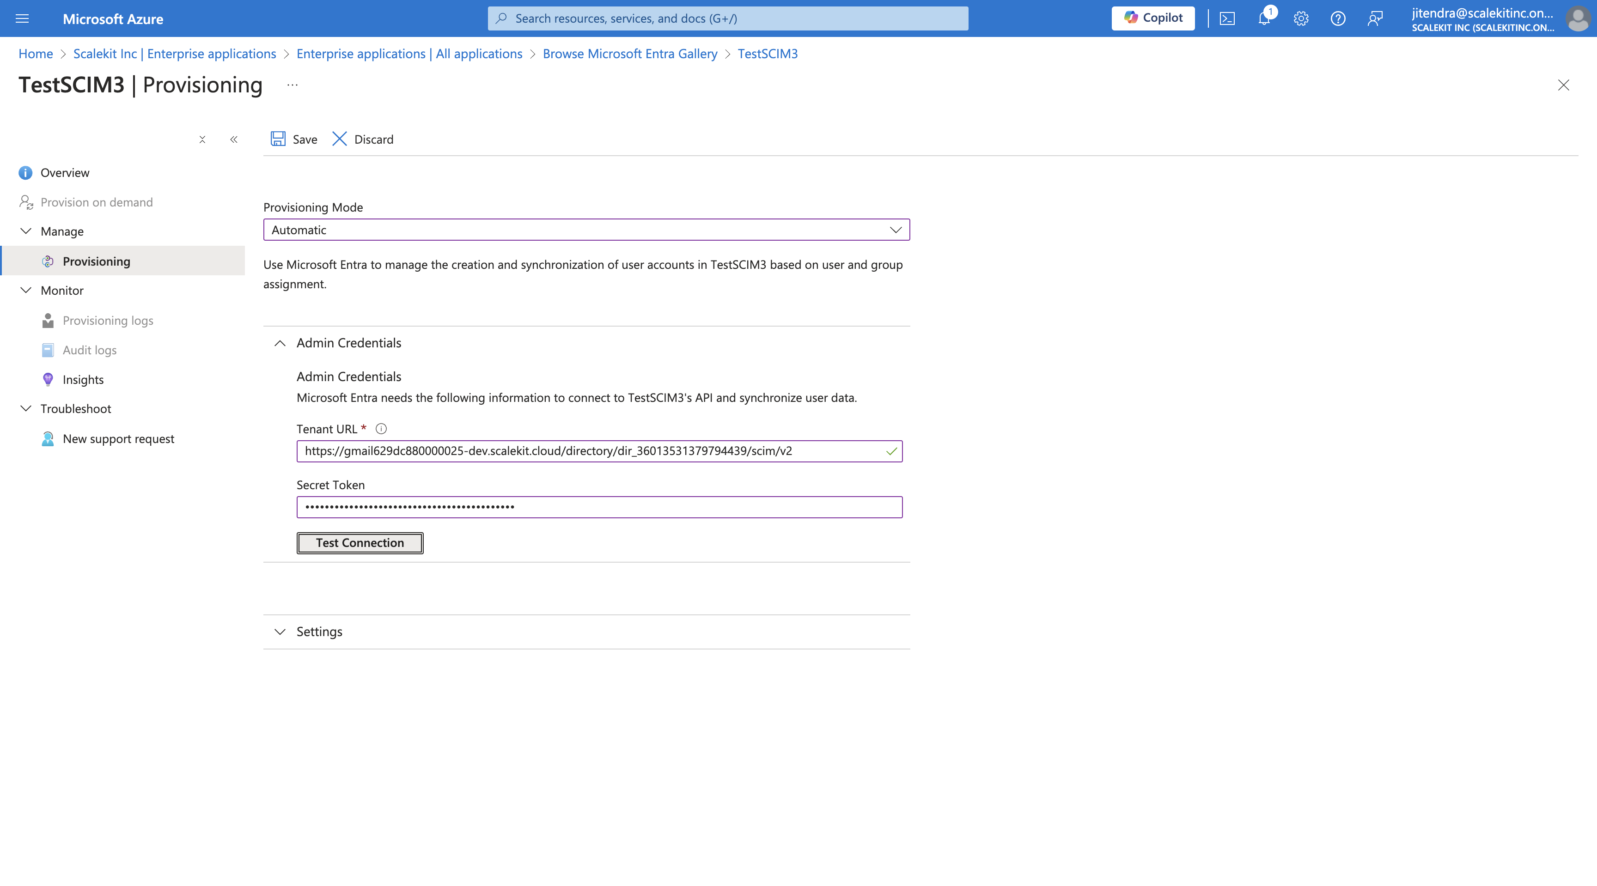Open TestSCIM3 breadcrumb
This screenshot has width=1597, height=886.
click(768, 54)
